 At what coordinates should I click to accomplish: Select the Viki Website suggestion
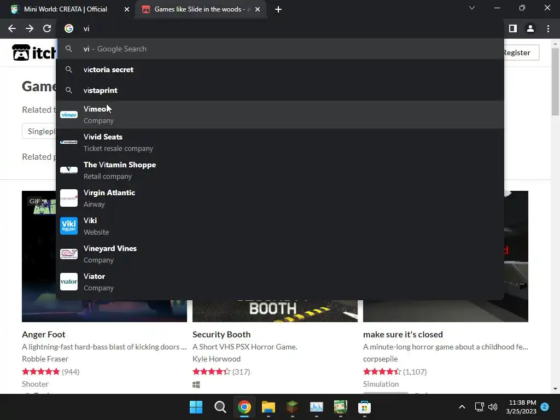(280, 226)
